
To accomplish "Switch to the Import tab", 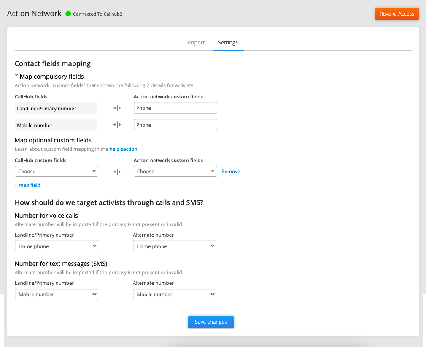I will [x=196, y=42].
